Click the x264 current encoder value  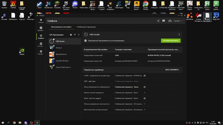[117, 55]
